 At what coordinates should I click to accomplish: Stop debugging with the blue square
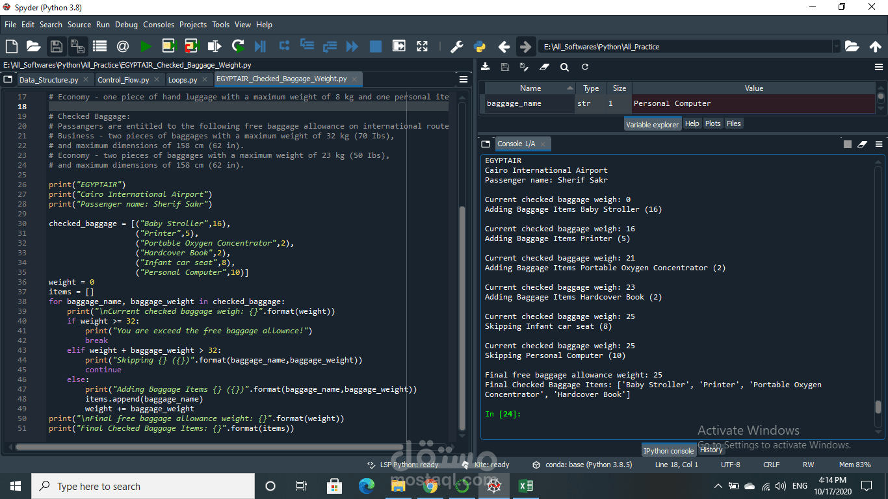[376, 46]
